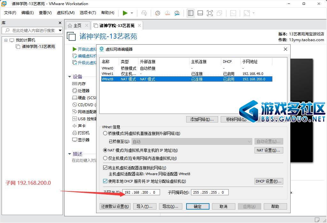Open the library search dropdown arrow
The image size is (327, 223).
(x=60, y=30)
